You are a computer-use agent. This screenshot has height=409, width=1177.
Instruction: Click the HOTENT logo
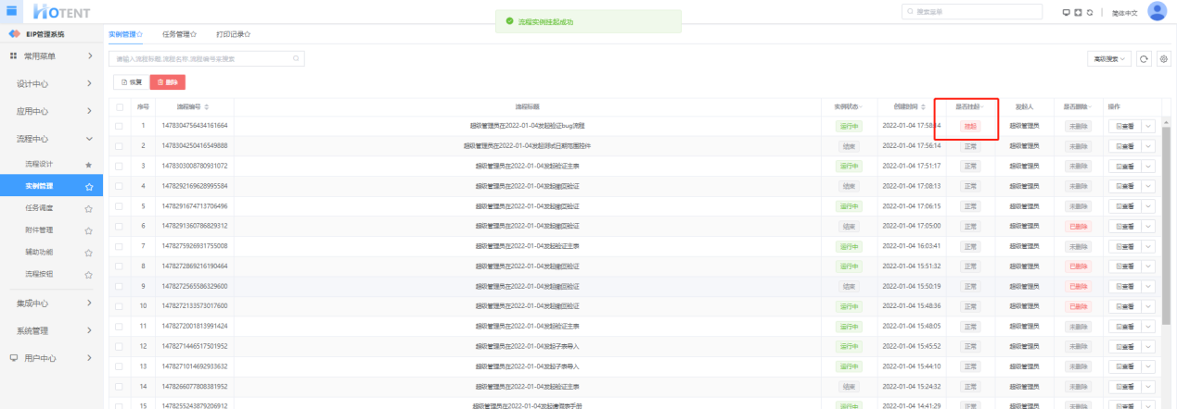tap(60, 11)
